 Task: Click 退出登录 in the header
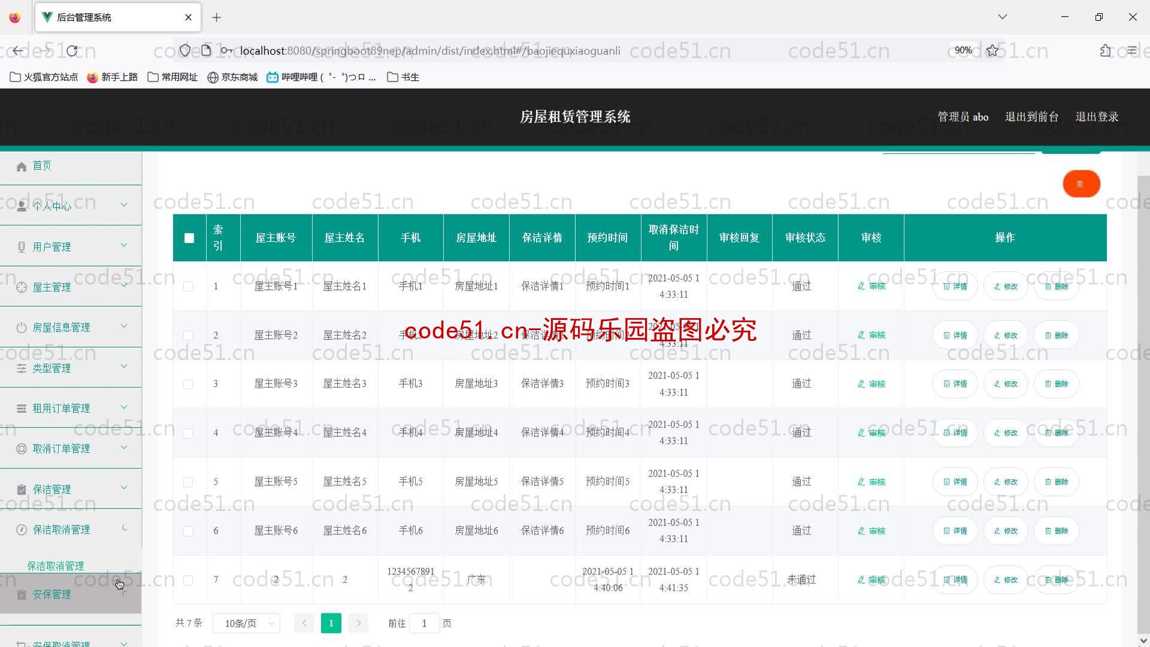[1097, 117]
